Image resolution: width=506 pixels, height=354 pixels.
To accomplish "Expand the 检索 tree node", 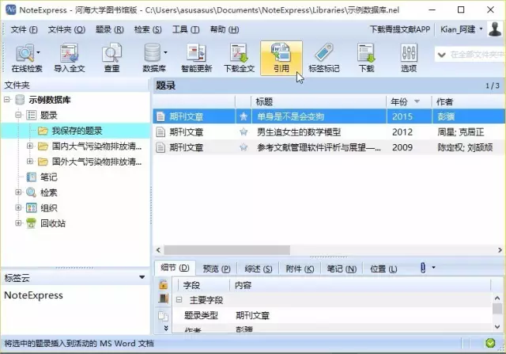I will pos(18,192).
